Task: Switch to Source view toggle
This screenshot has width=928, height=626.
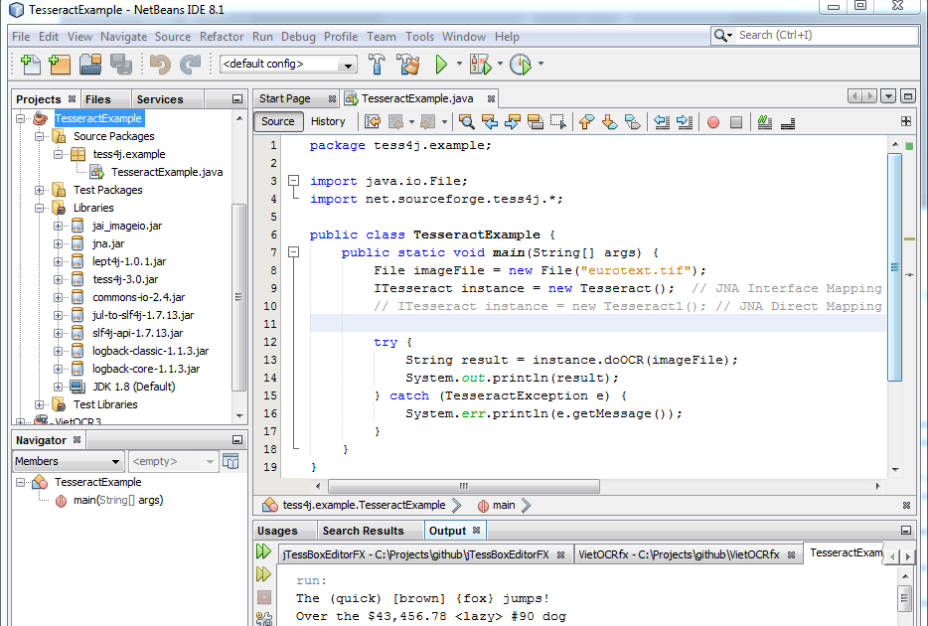Action: [x=278, y=121]
